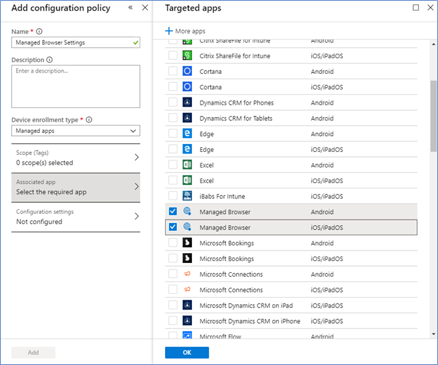Click the Cortana iOS/iPadOS app icon
The width and height of the screenshot is (438, 365).
[187, 87]
